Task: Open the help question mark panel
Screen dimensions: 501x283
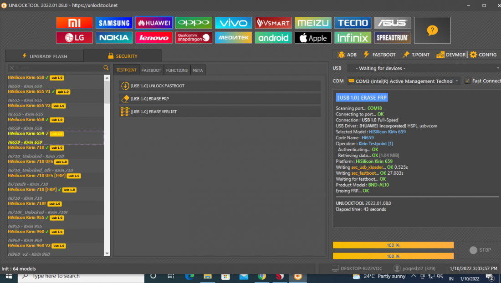Action: 432,30
